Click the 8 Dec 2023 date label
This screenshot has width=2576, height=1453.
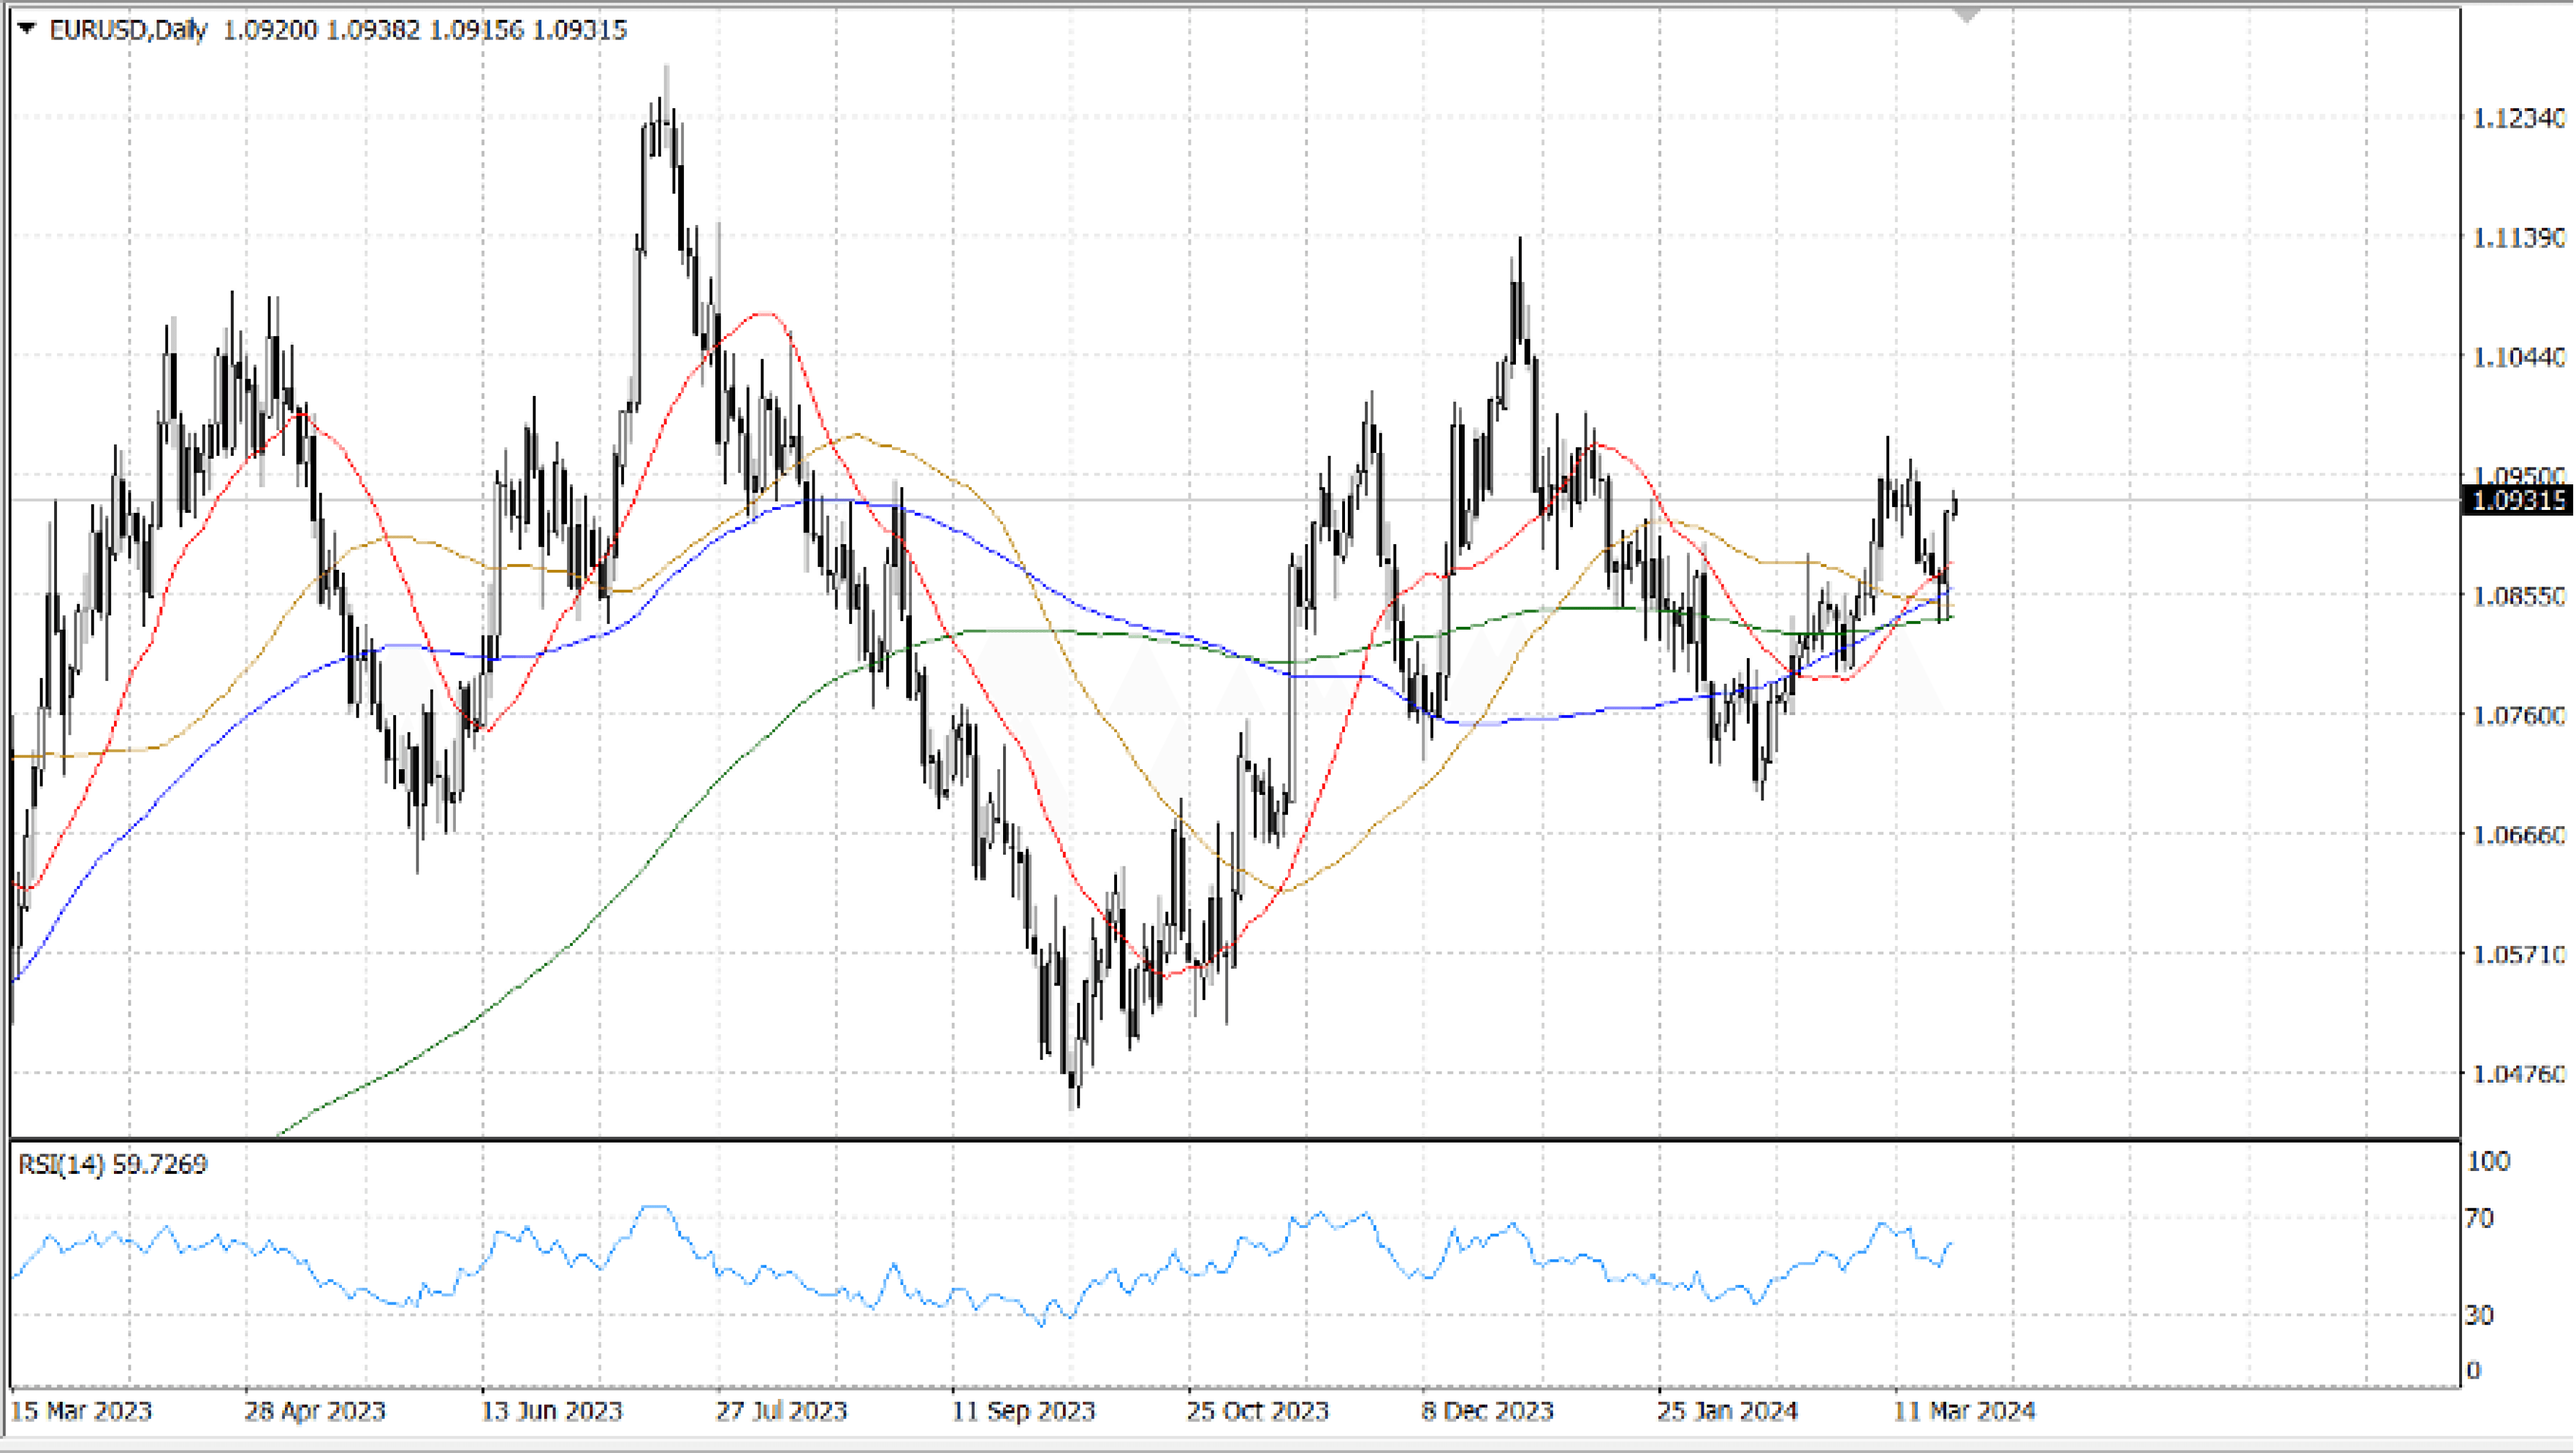point(1487,1411)
